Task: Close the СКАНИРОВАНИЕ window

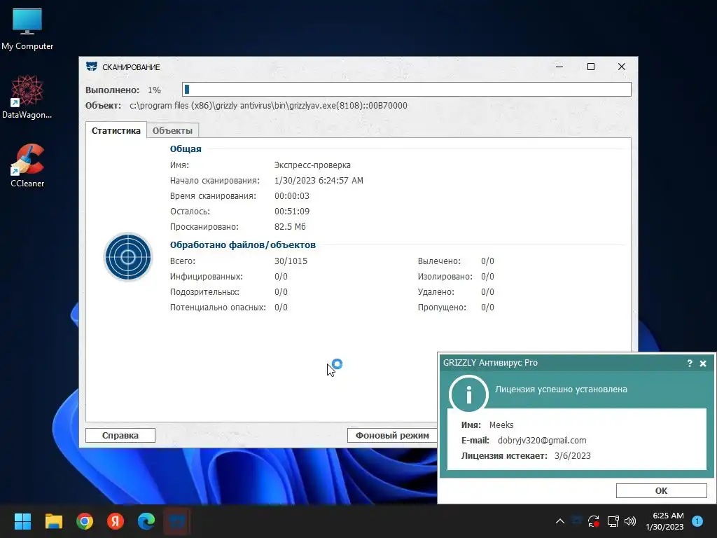Action: 622,67
